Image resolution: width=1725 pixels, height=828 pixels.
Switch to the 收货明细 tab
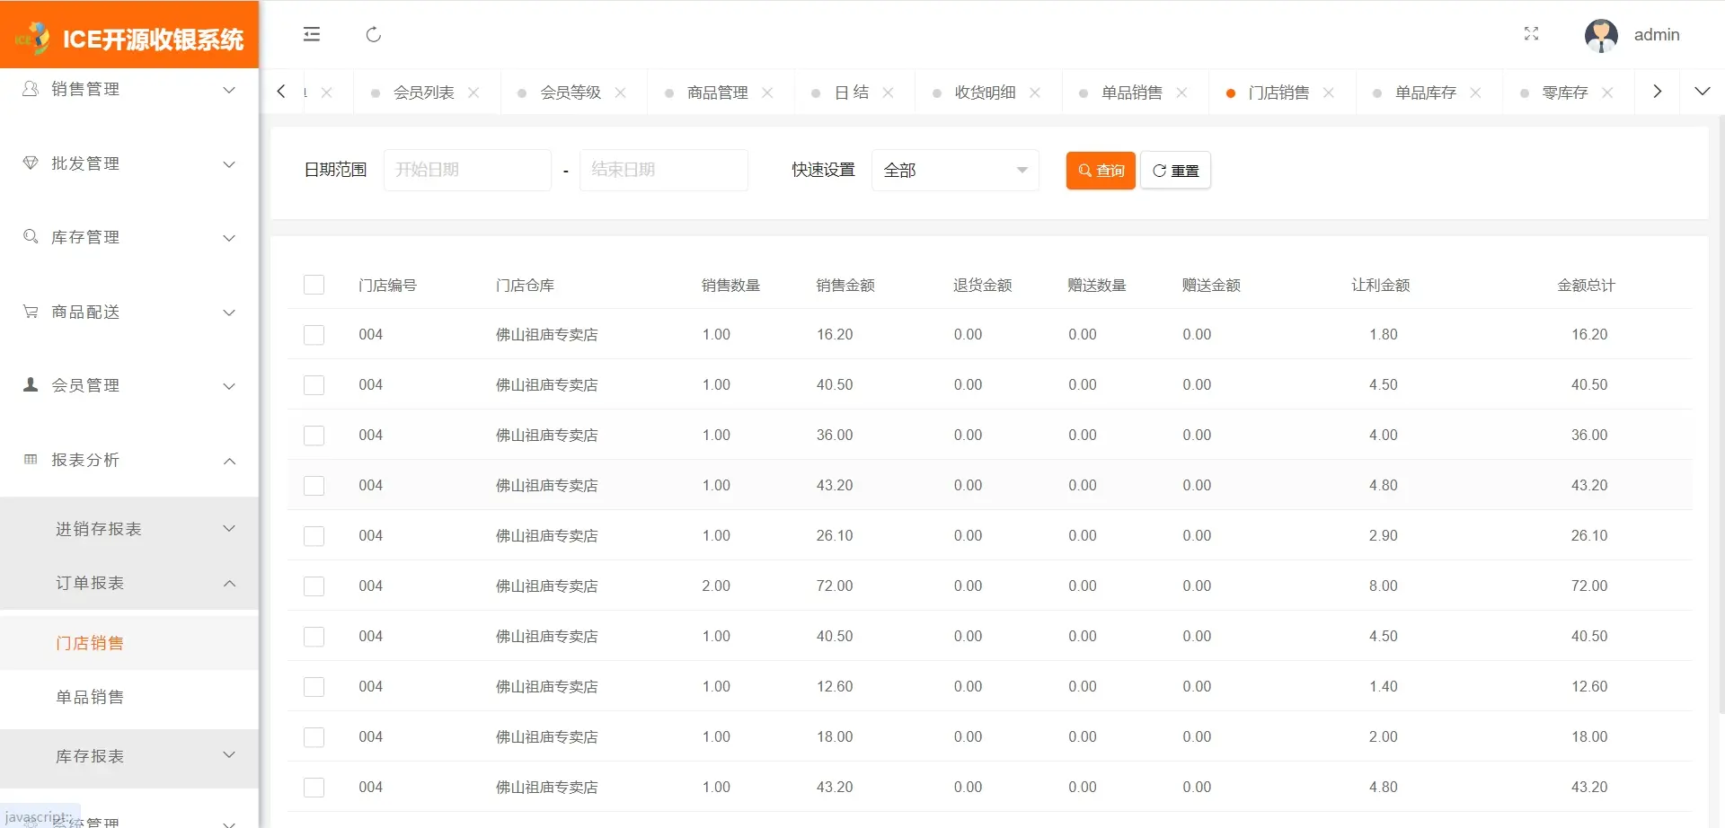click(x=985, y=92)
